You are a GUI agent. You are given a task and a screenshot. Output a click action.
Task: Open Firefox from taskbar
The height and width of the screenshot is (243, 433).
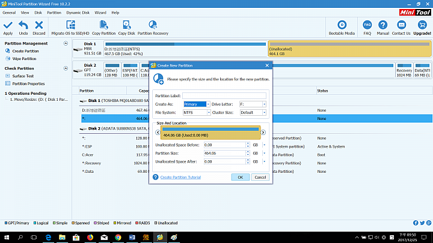pos(90,237)
